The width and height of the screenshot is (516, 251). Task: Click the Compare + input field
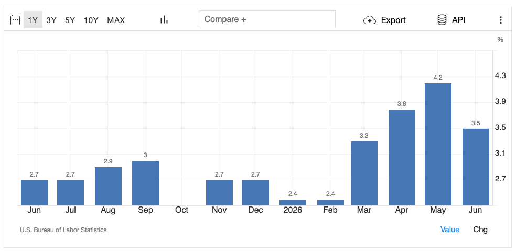(x=267, y=19)
